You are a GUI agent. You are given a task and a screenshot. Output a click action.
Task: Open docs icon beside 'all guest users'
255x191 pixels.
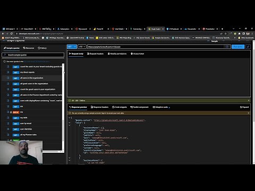click(x=8, y=83)
